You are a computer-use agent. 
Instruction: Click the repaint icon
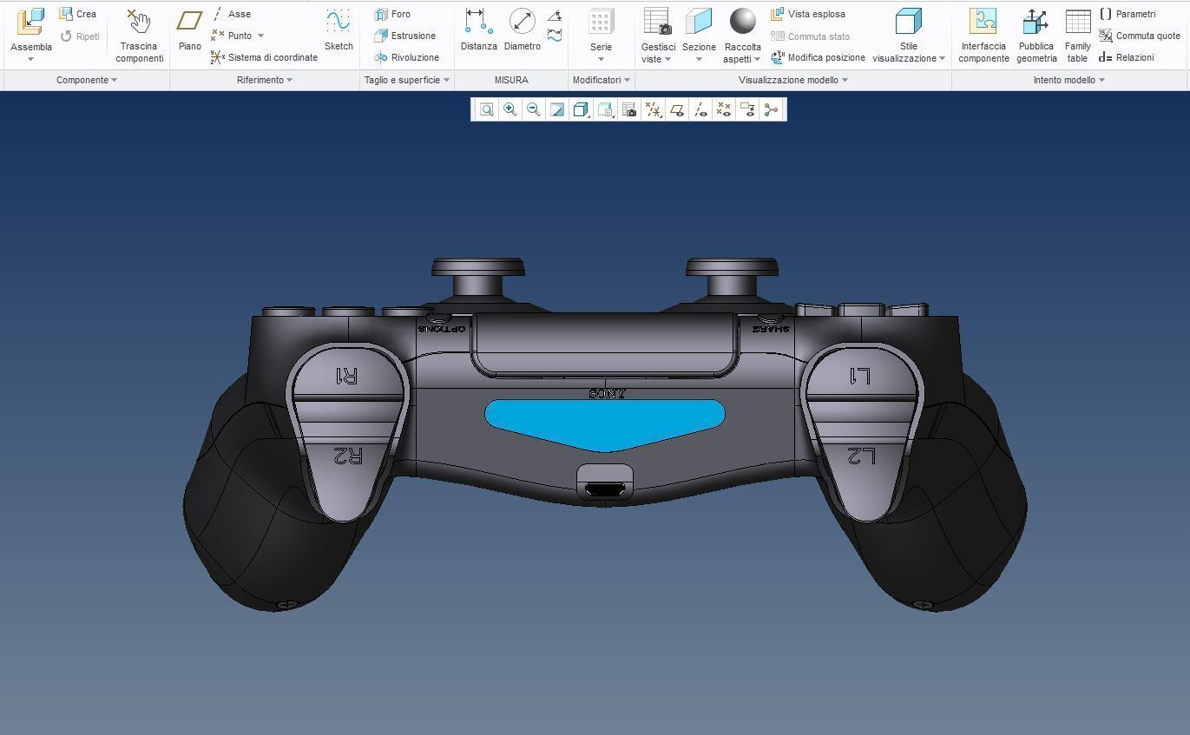557,109
